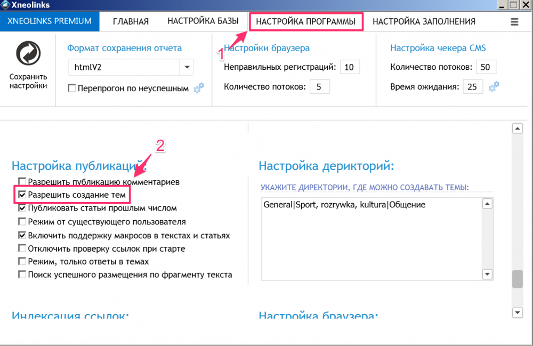The width and height of the screenshot is (533, 346).
Task: Click gear icon next to Перепрогон по неуспешным
Action: click(x=198, y=88)
